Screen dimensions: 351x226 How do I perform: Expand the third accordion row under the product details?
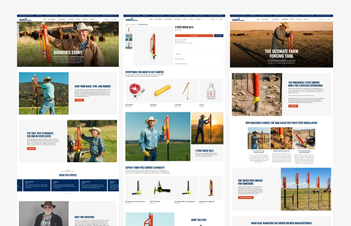(x=199, y=64)
